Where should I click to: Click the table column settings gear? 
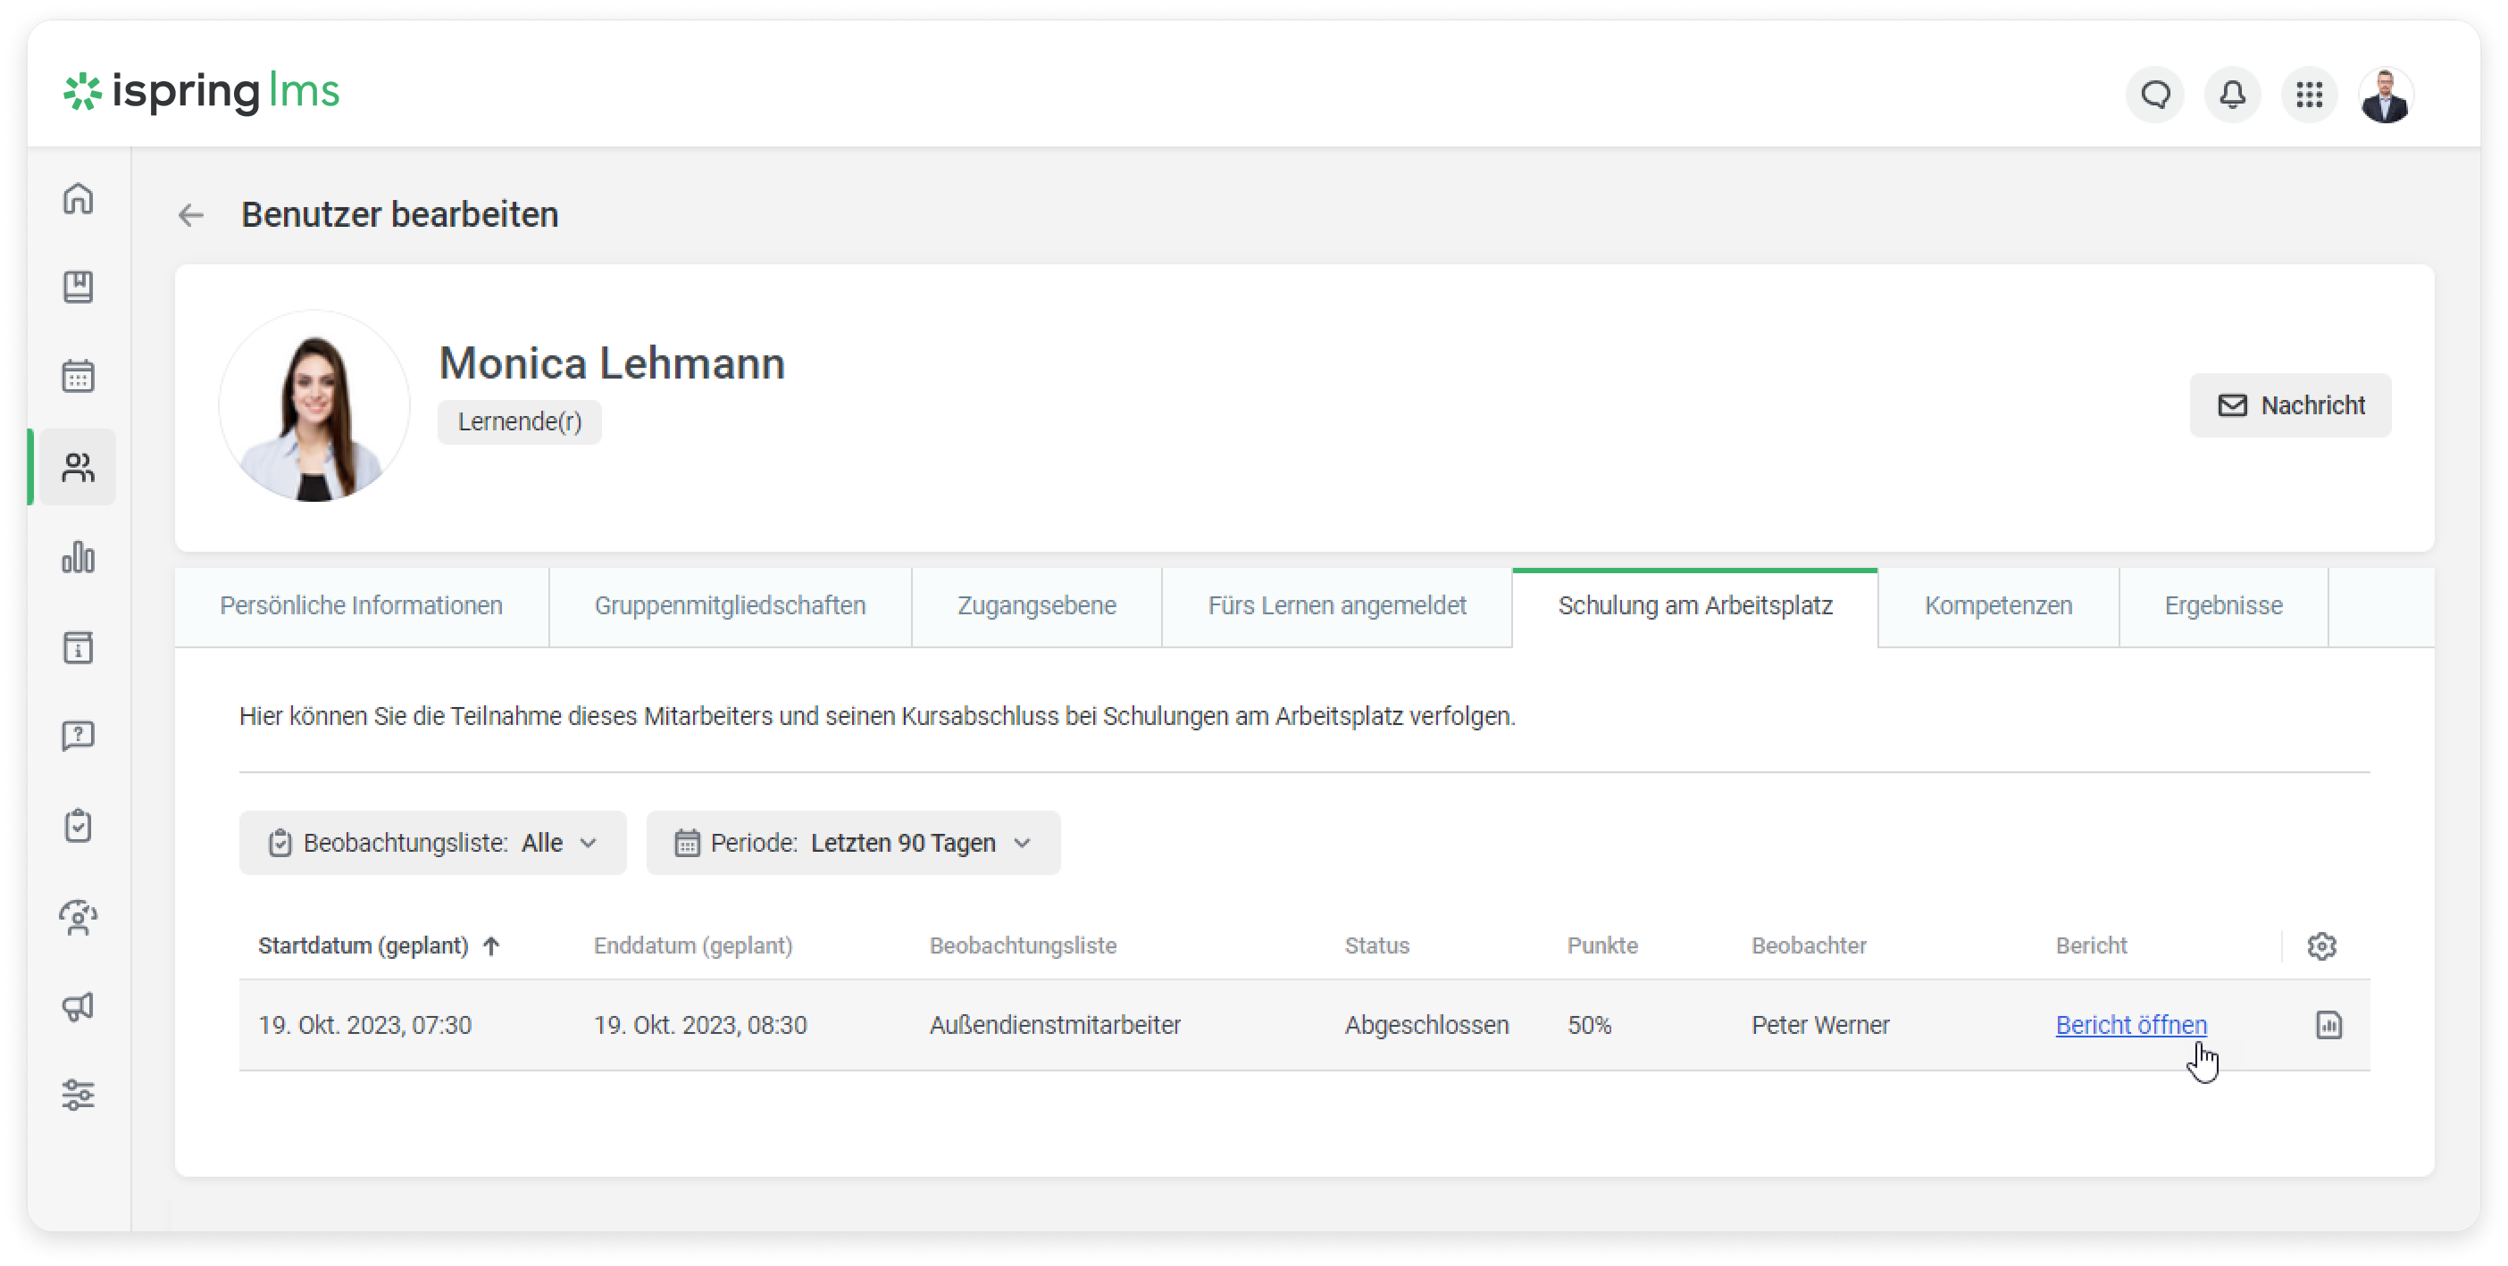pos(2321,945)
